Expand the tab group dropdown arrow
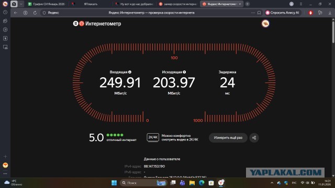 coord(21,4)
